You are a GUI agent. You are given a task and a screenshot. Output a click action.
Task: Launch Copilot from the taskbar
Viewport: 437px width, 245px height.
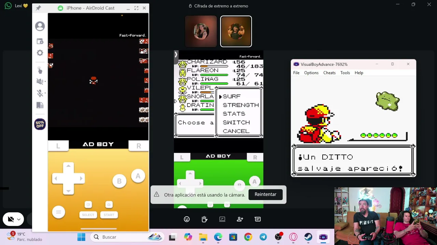188,237
